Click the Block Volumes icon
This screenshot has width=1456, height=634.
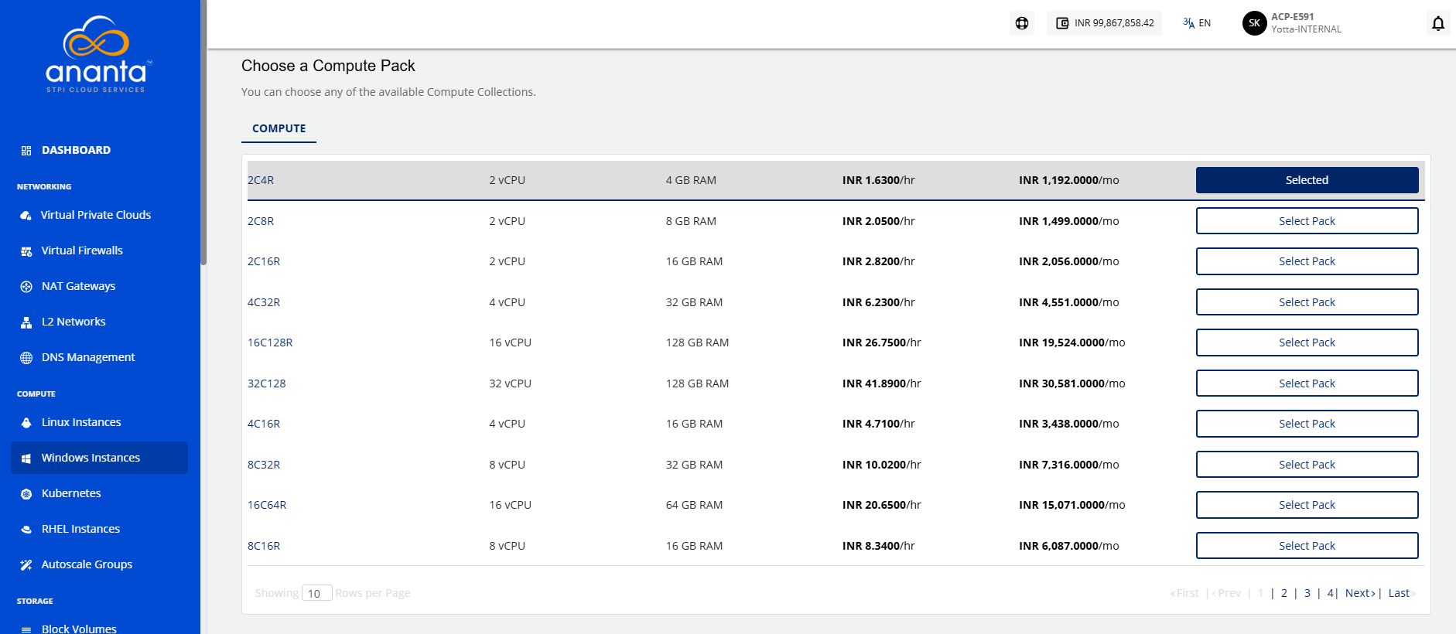(x=26, y=629)
